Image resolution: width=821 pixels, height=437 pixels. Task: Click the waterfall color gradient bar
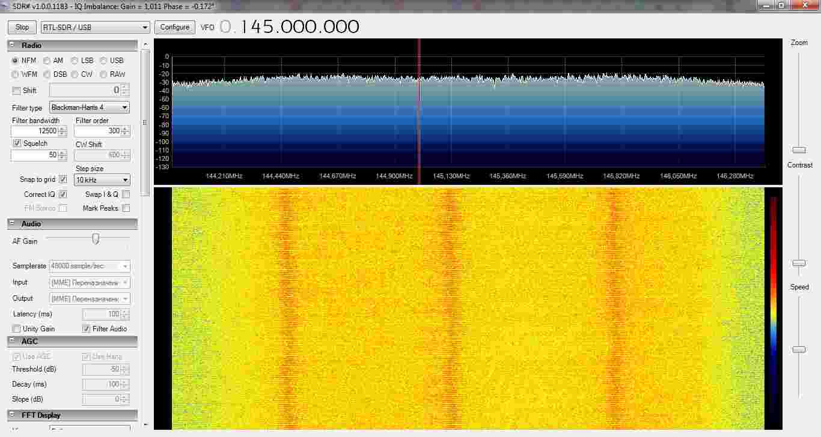coord(773,306)
